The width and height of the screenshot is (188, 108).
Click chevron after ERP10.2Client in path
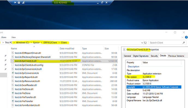(x=59, y=43)
